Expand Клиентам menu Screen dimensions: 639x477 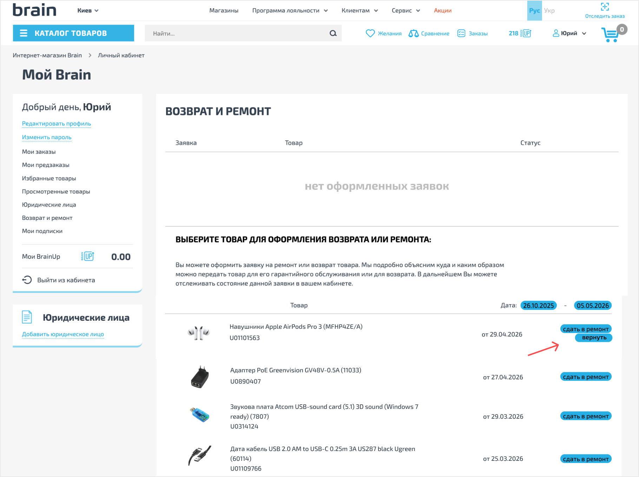(360, 11)
